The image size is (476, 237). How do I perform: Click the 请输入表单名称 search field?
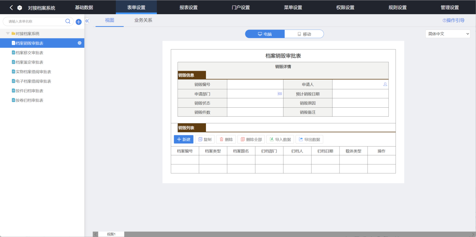(x=36, y=21)
